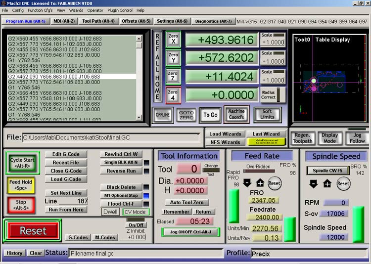
Task: Open the File menu
Action: (5, 10)
